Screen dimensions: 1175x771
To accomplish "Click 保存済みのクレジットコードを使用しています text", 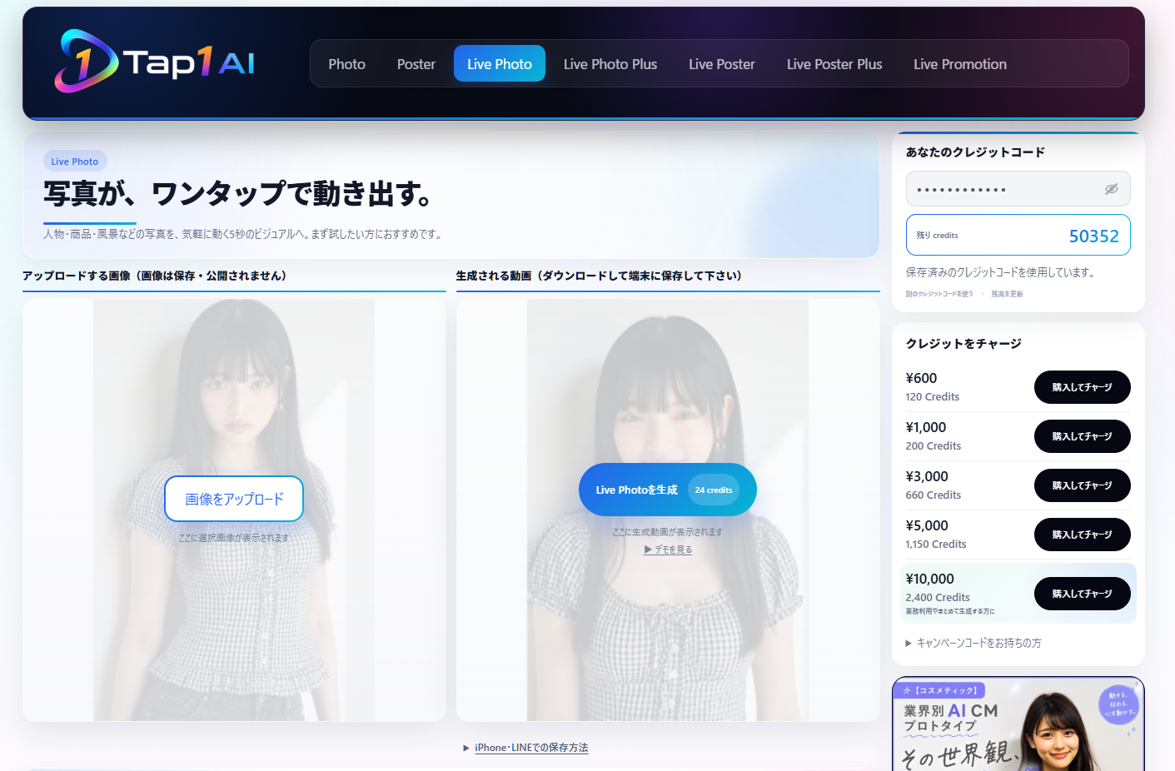I will pyautogui.click(x=1001, y=272).
